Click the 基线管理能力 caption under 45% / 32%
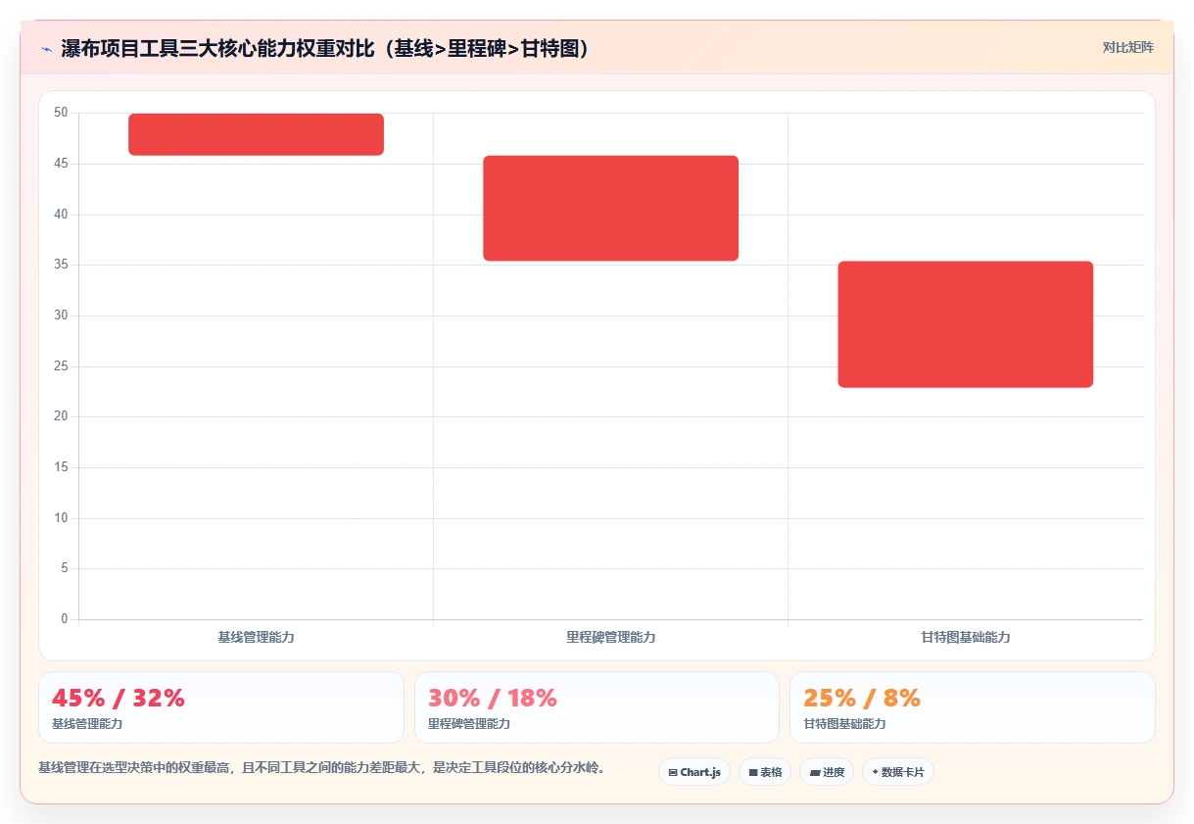Image resolution: width=1194 pixels, height=824 pixels. [87, 724]
